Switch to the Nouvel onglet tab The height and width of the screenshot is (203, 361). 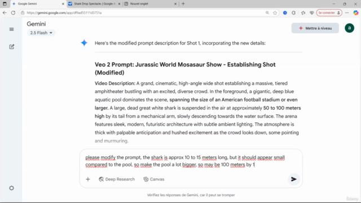click(151, 4)
